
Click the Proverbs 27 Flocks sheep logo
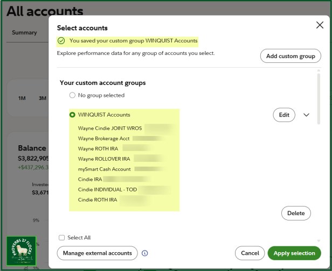(22, 251)
